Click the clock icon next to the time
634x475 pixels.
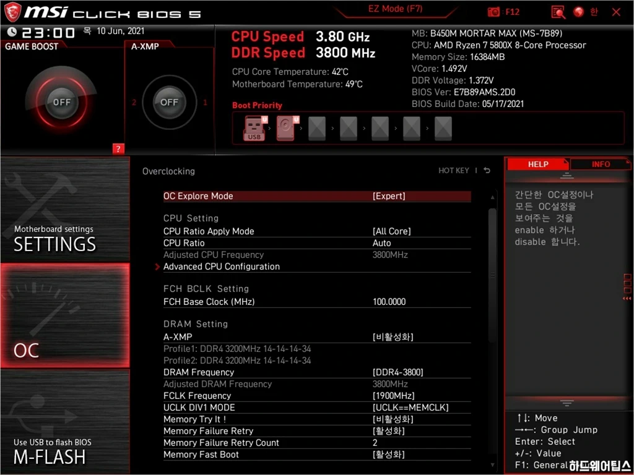tap(12, 32)
